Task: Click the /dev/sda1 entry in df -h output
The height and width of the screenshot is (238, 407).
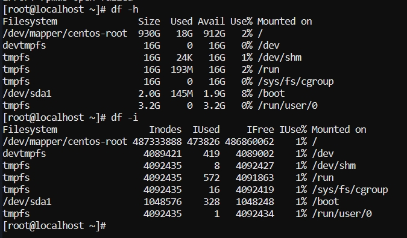Action: tap(27, 94)
